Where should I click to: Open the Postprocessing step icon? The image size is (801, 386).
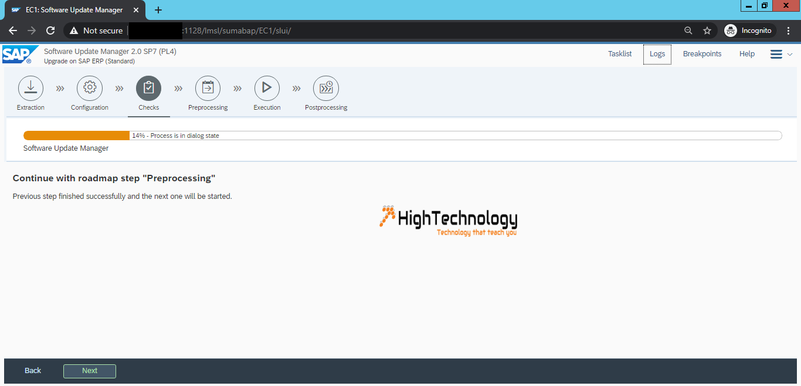326,88
